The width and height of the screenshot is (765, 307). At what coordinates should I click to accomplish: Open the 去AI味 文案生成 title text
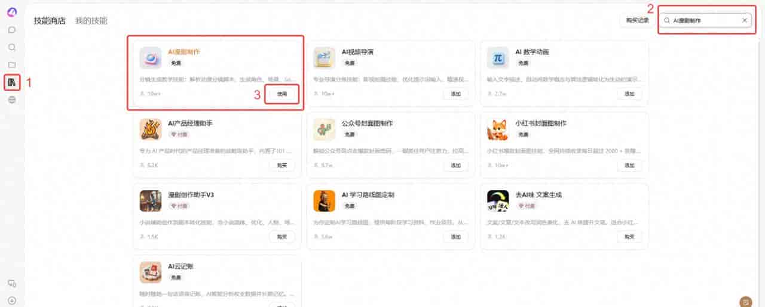pyautogui.click(x=538, y=195)
